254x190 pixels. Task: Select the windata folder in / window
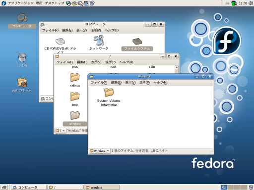tap(75, 118)
